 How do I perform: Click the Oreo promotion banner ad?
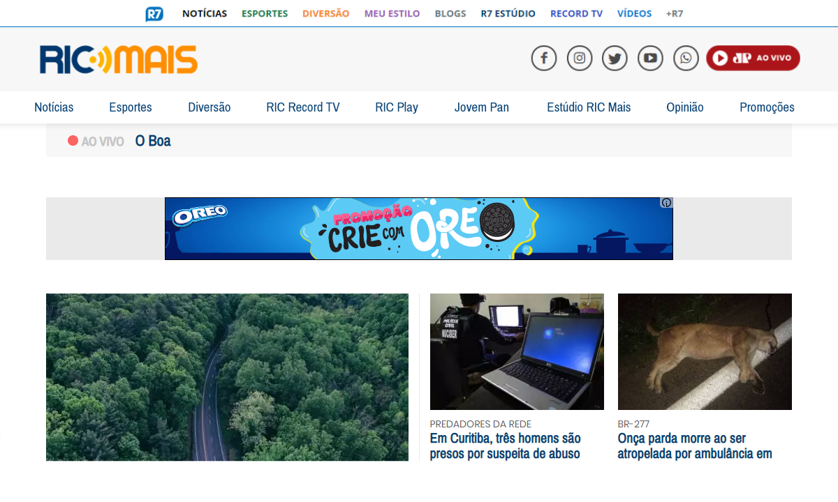click(419, 229)
